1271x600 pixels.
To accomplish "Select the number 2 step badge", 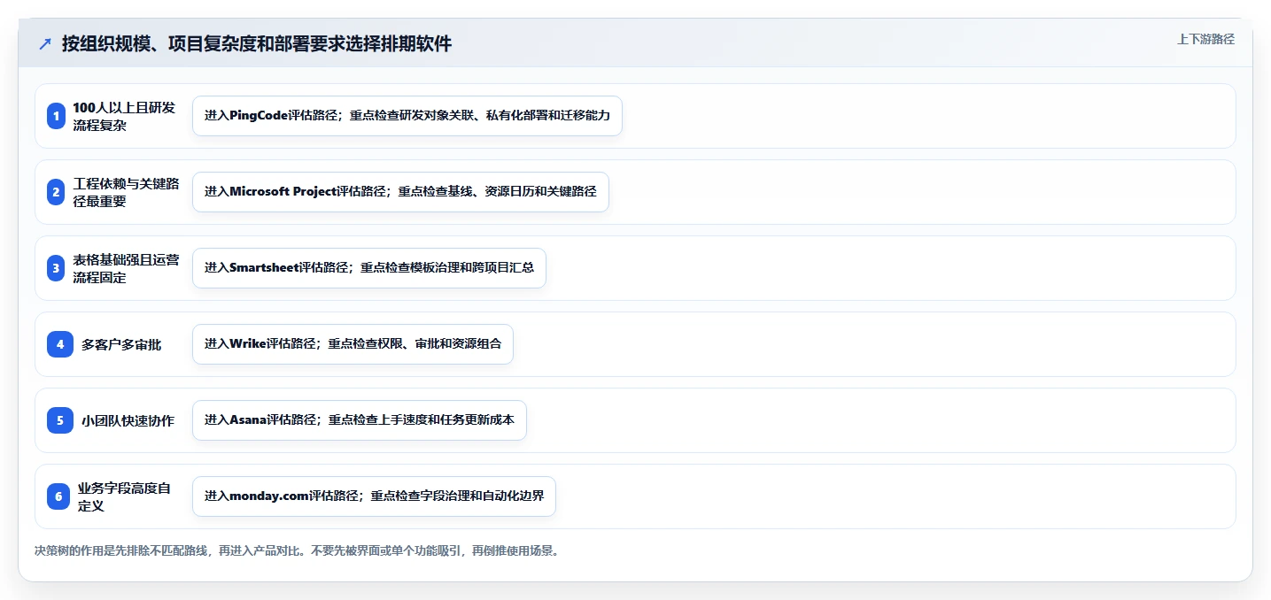I will click(57, 192).
